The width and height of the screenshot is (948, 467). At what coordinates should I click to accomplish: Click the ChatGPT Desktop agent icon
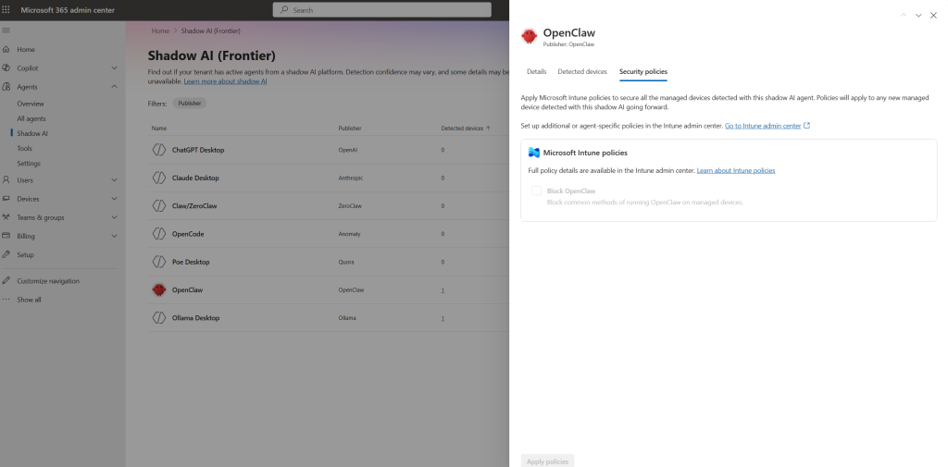pos(158,150)
